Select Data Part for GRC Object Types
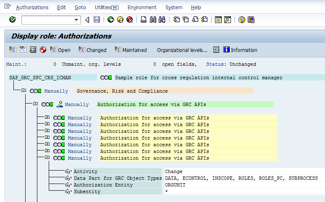 tap(118, 178)
